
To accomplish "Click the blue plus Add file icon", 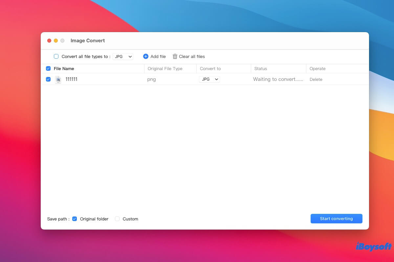I will 146,56.
